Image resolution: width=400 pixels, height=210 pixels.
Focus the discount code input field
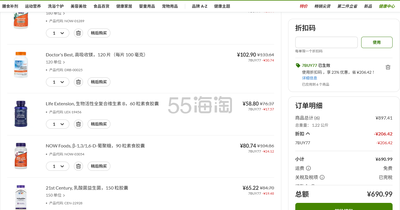[326, 42]
